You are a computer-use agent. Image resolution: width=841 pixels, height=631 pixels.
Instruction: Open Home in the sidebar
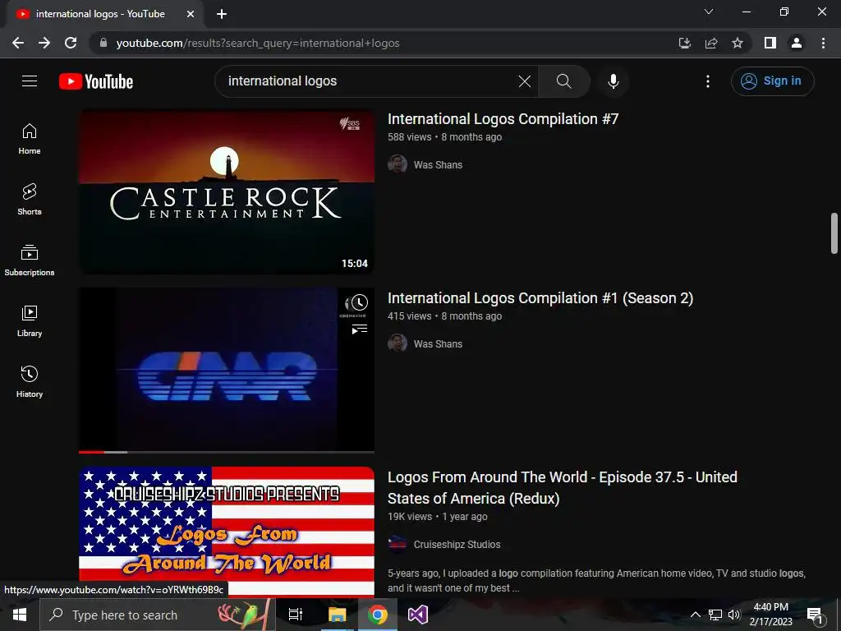(30, 139)
